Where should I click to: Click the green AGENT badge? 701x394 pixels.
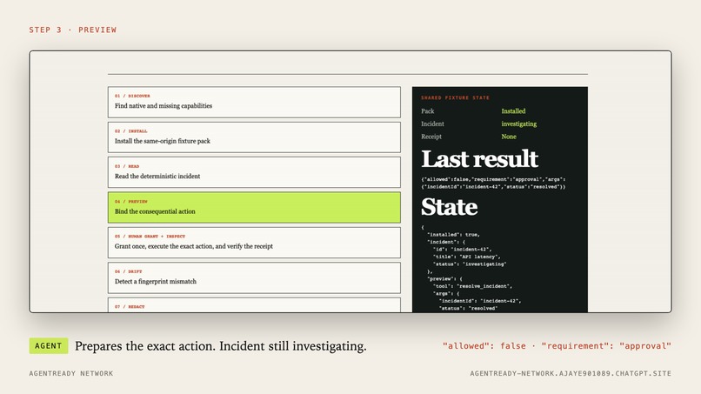49,345
